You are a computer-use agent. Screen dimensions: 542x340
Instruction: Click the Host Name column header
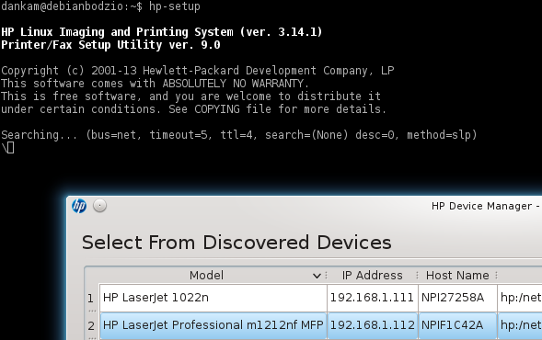[x=457, y=275]
